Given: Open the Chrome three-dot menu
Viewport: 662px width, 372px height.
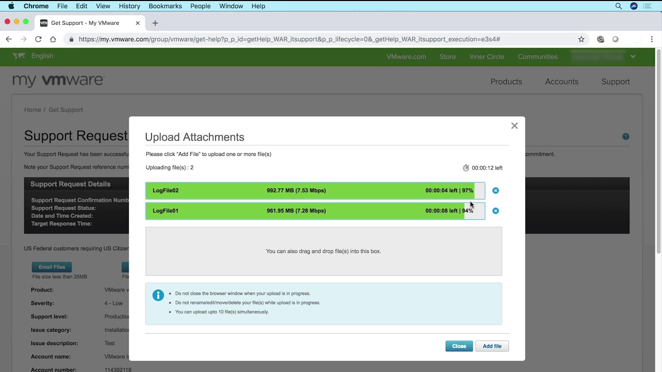Looking at the screenshot, I should coord(652,39).
